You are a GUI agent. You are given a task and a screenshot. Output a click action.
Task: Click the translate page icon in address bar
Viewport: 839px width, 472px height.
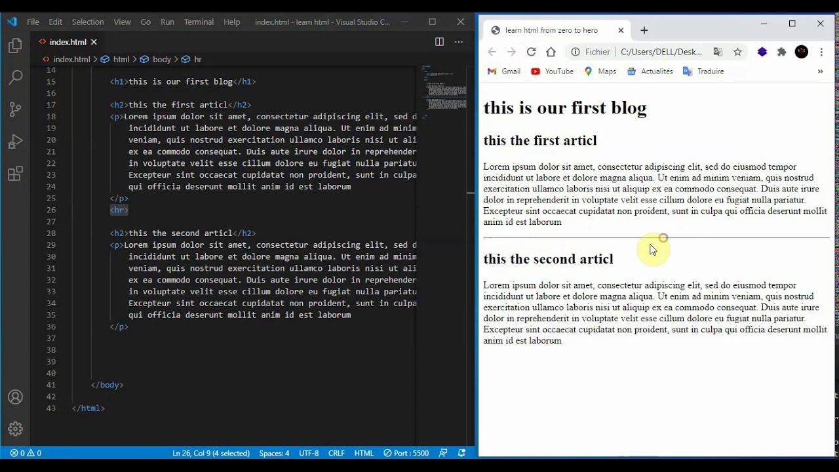[718, 52]
